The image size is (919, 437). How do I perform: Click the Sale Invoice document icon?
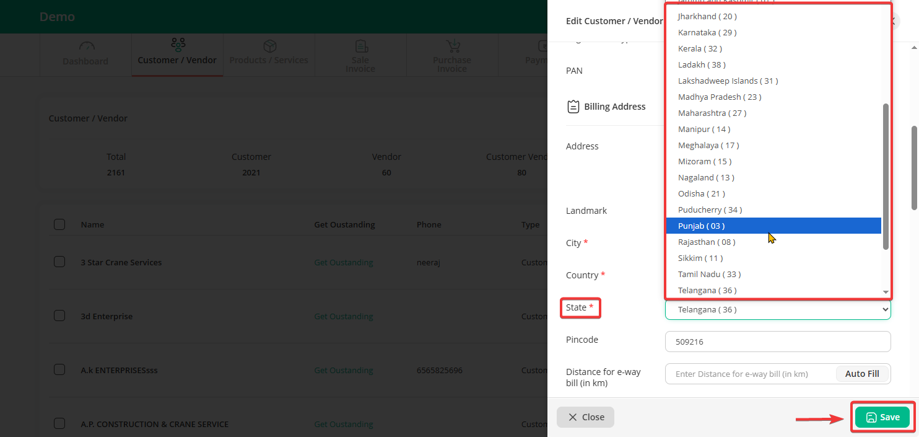click(361, 46)
